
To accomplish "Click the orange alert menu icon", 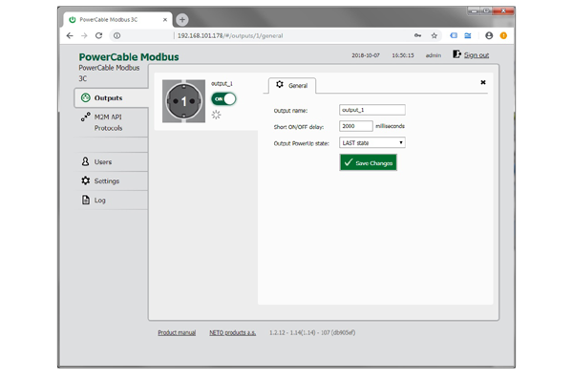I will point(503,36).
